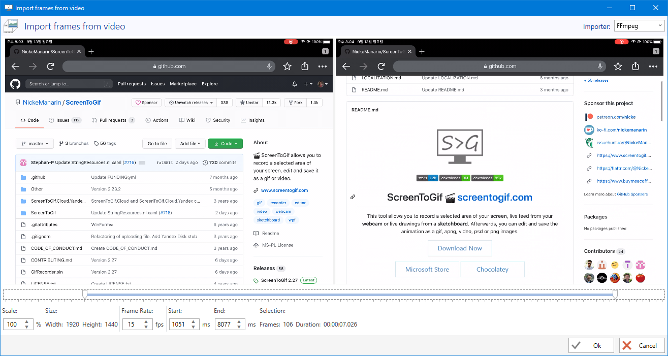Click the CONTRIBUTING.md file in left preview

point(51,260)
